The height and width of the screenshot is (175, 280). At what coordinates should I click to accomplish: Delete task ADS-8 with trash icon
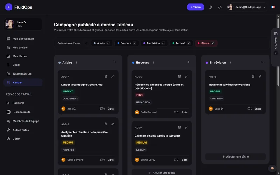coord(106,124)
